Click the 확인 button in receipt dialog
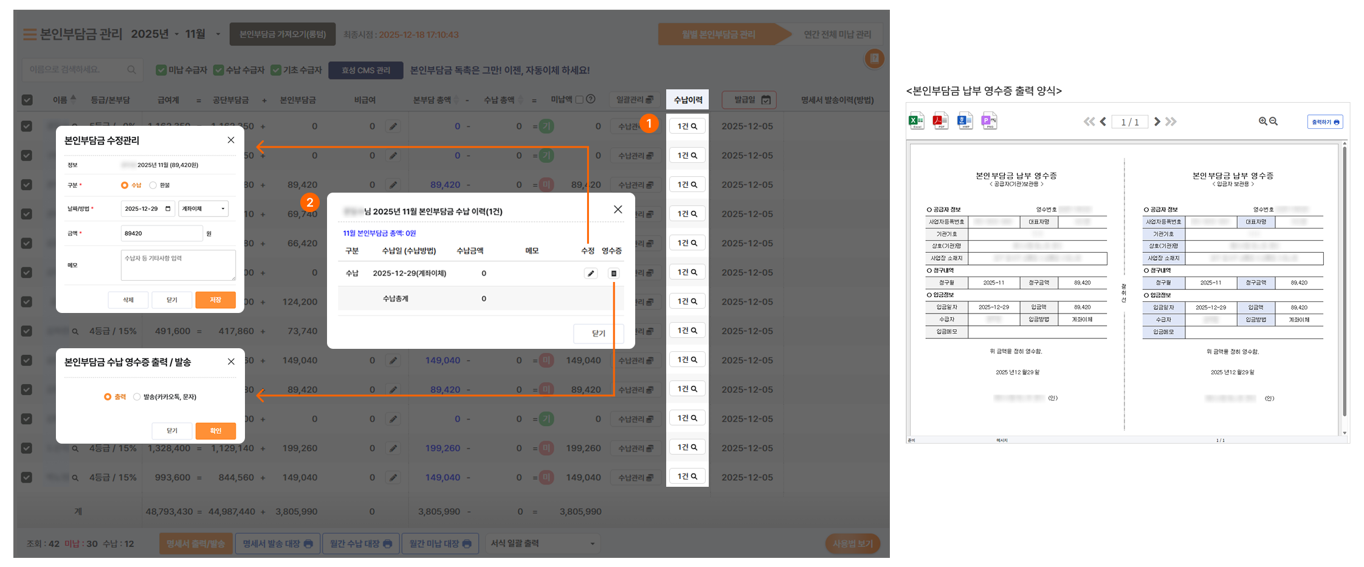This screenshot has height=567, width=1364. point(215,431)
